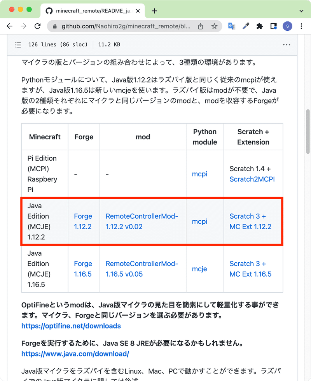Click the share icon in address bar
The image size is (311, 381).
[x=201, y=26]
